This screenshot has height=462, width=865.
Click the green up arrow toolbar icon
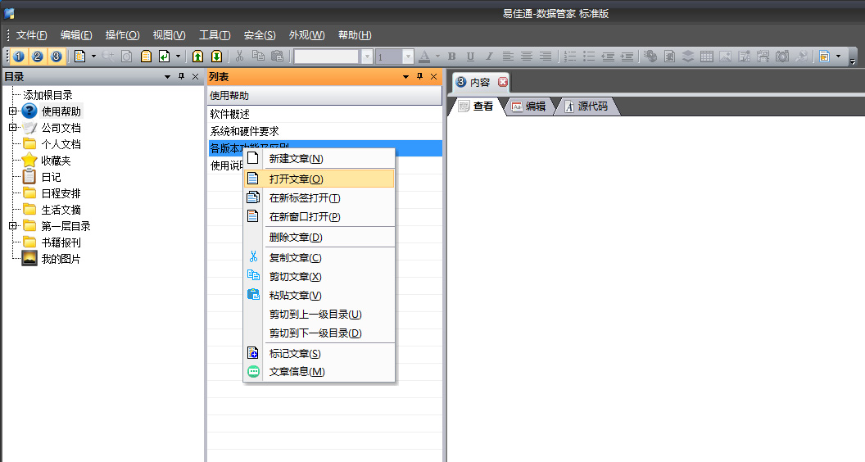197,57
